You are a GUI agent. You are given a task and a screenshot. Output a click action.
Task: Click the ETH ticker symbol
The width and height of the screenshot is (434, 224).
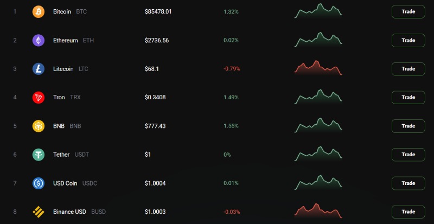pyautogui.click(x=88, y=41)
